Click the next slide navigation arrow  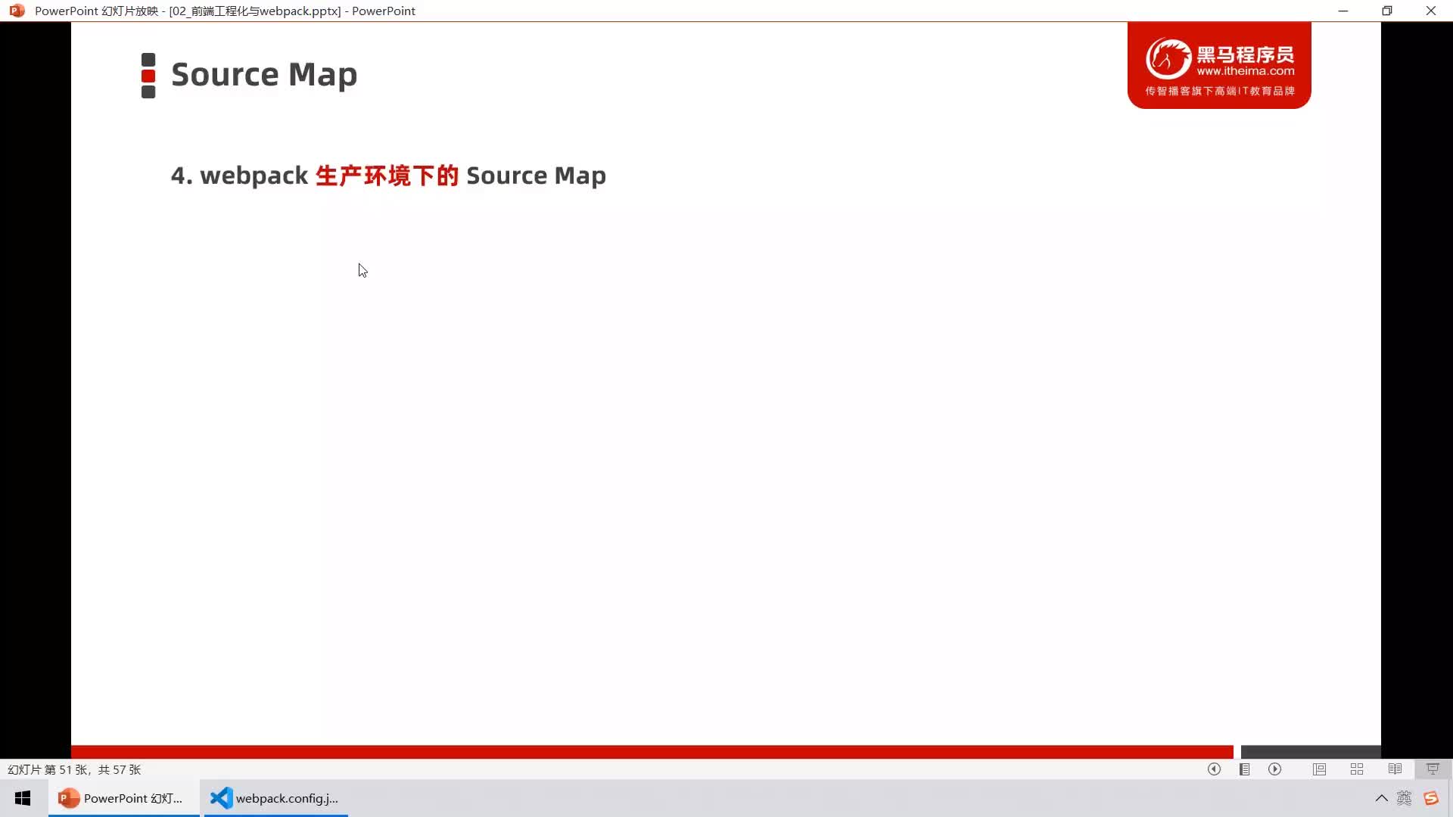coord(1275,769)
